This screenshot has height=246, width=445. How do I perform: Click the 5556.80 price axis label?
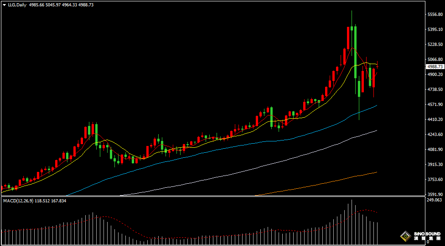(435, 15)
